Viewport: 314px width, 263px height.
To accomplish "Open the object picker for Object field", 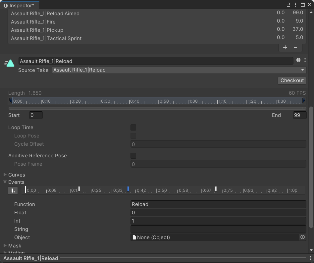I will [302, 237].
